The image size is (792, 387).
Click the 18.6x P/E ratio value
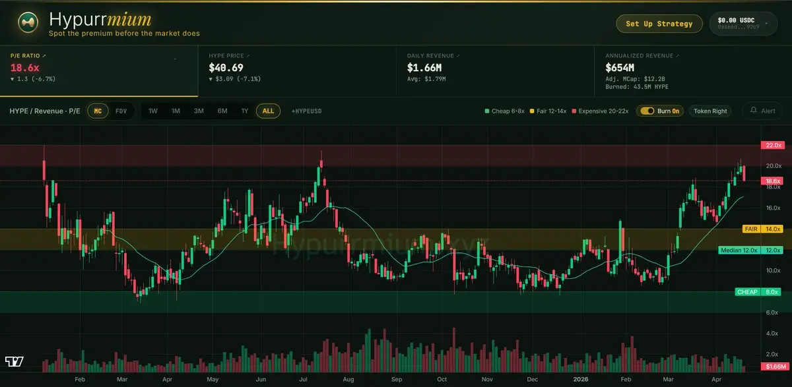(x=24, y=67)
